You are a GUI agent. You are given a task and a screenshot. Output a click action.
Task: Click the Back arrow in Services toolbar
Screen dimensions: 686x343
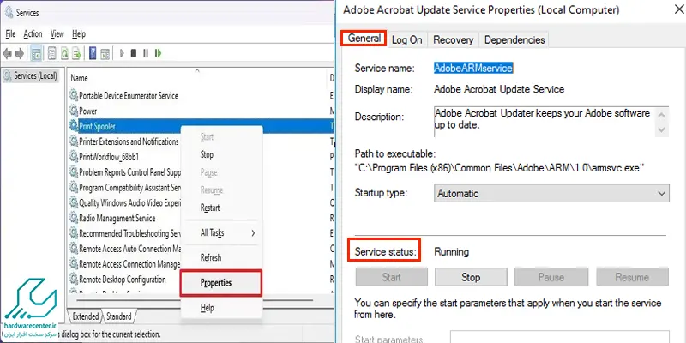(8, 53)
